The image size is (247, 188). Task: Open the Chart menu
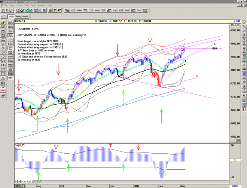pos(19,6)
